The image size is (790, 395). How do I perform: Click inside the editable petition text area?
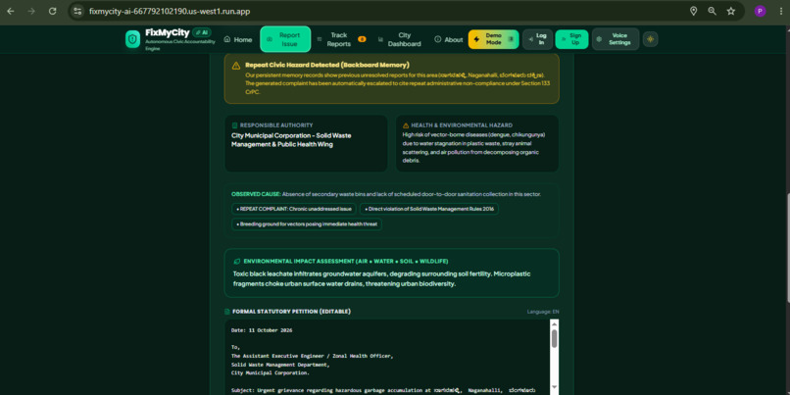[387, 357]
